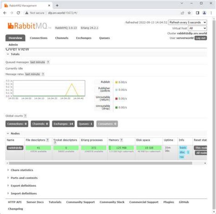Click the Queues: 1 count button
The width and height of the screenshot is (216, 214).
pos(85,124)
